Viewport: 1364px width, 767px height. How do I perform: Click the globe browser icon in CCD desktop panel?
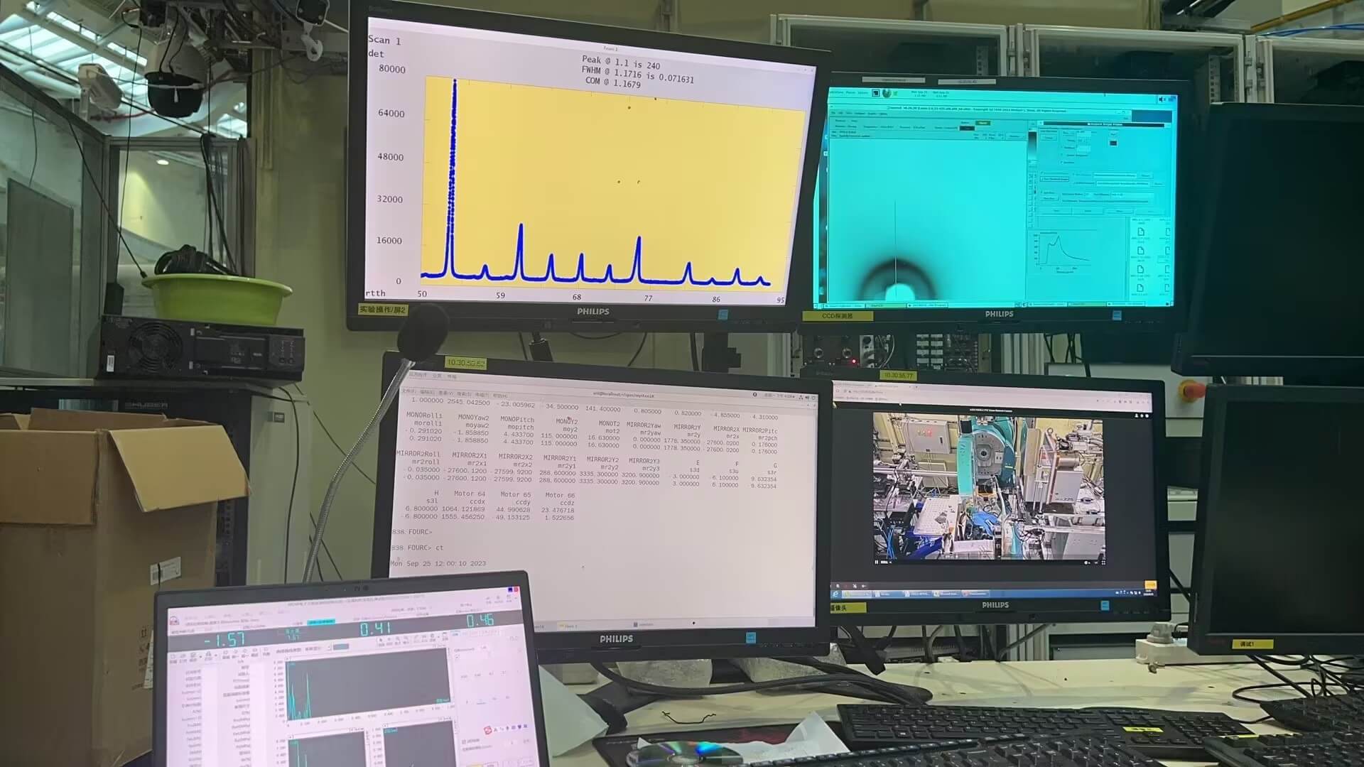click(886, 93)
